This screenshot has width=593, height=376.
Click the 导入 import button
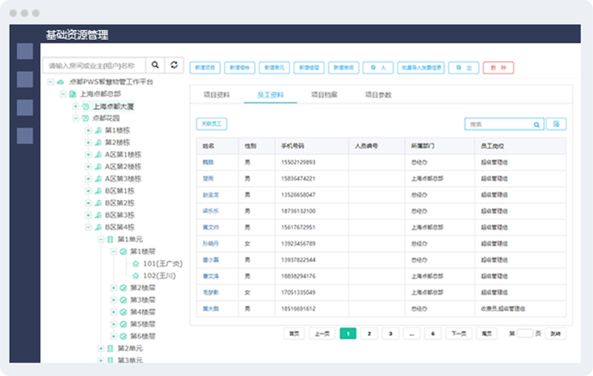[378, 68]
